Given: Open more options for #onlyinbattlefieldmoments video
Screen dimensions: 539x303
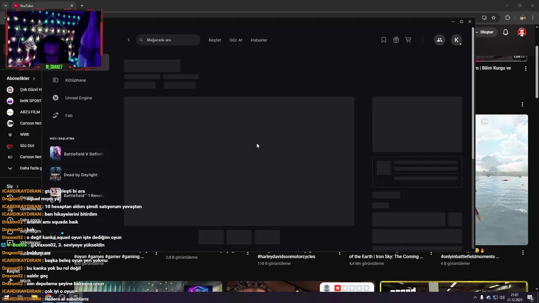Looking at the screenshot, I should [x=523, y=252].
